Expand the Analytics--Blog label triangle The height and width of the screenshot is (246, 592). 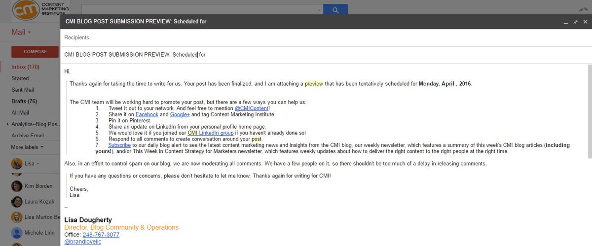[7, 124]
